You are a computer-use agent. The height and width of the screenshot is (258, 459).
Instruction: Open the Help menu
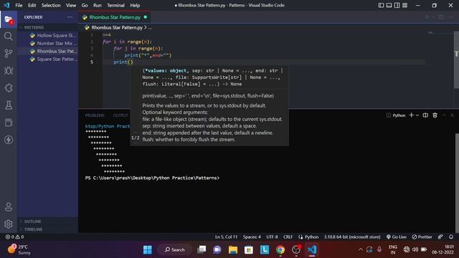click(x=135, y=5)
